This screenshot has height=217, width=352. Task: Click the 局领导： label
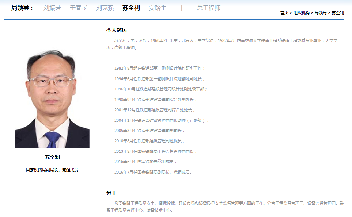click(x=22, y=8)
